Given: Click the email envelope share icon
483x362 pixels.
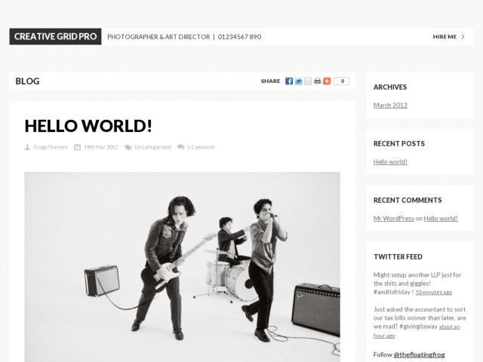Looking at the screenshot, I should click(308, 81).
